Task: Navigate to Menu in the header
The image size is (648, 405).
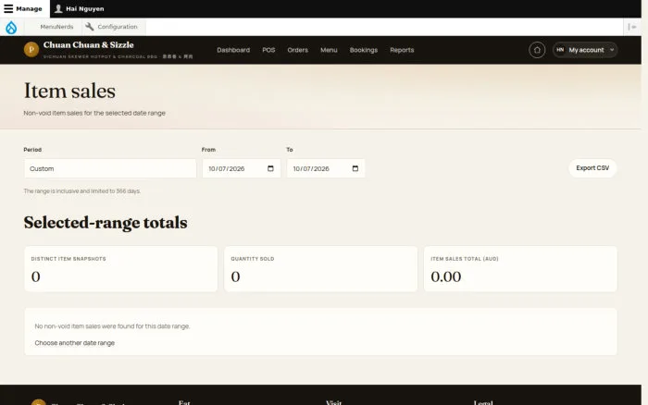Action: [x=329, y=50]
